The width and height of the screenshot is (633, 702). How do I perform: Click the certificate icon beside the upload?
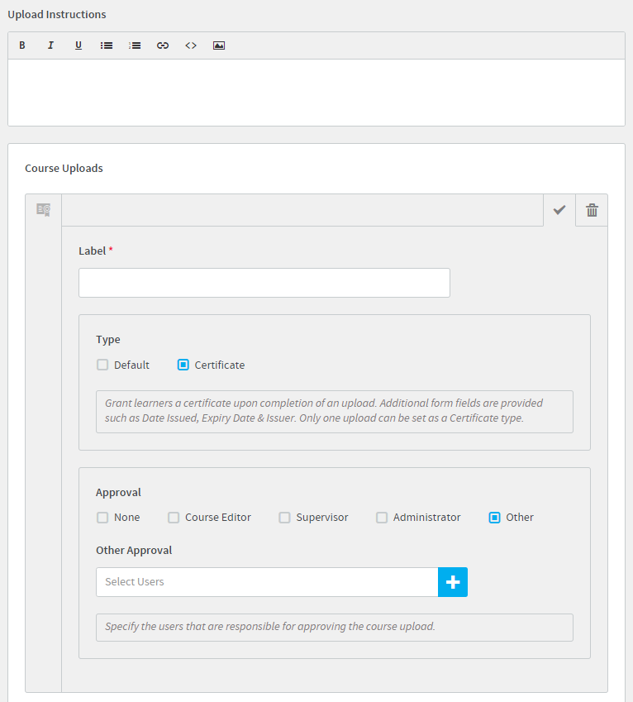[44, 209]
